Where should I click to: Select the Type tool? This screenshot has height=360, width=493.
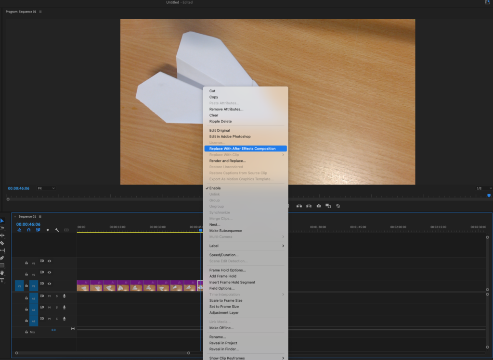pos(2,280)
